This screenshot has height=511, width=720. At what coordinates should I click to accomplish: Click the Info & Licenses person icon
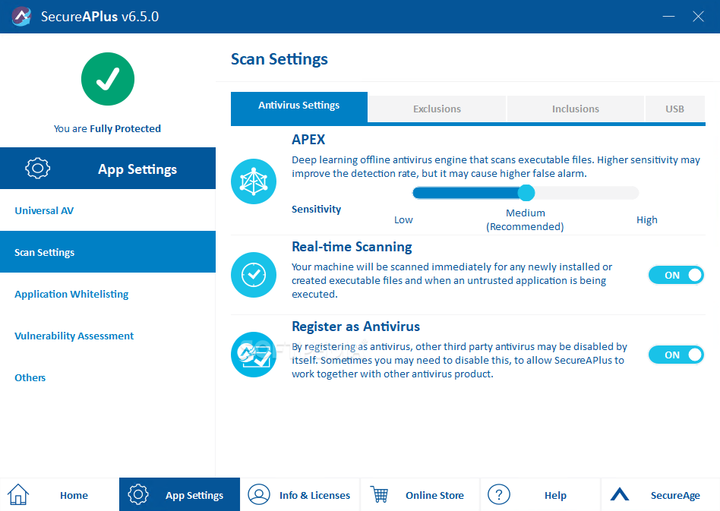tap(259, 494)
